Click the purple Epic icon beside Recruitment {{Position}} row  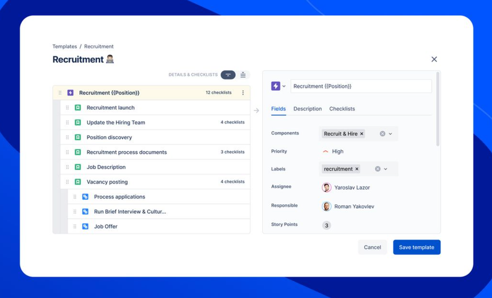pos(70,93)
